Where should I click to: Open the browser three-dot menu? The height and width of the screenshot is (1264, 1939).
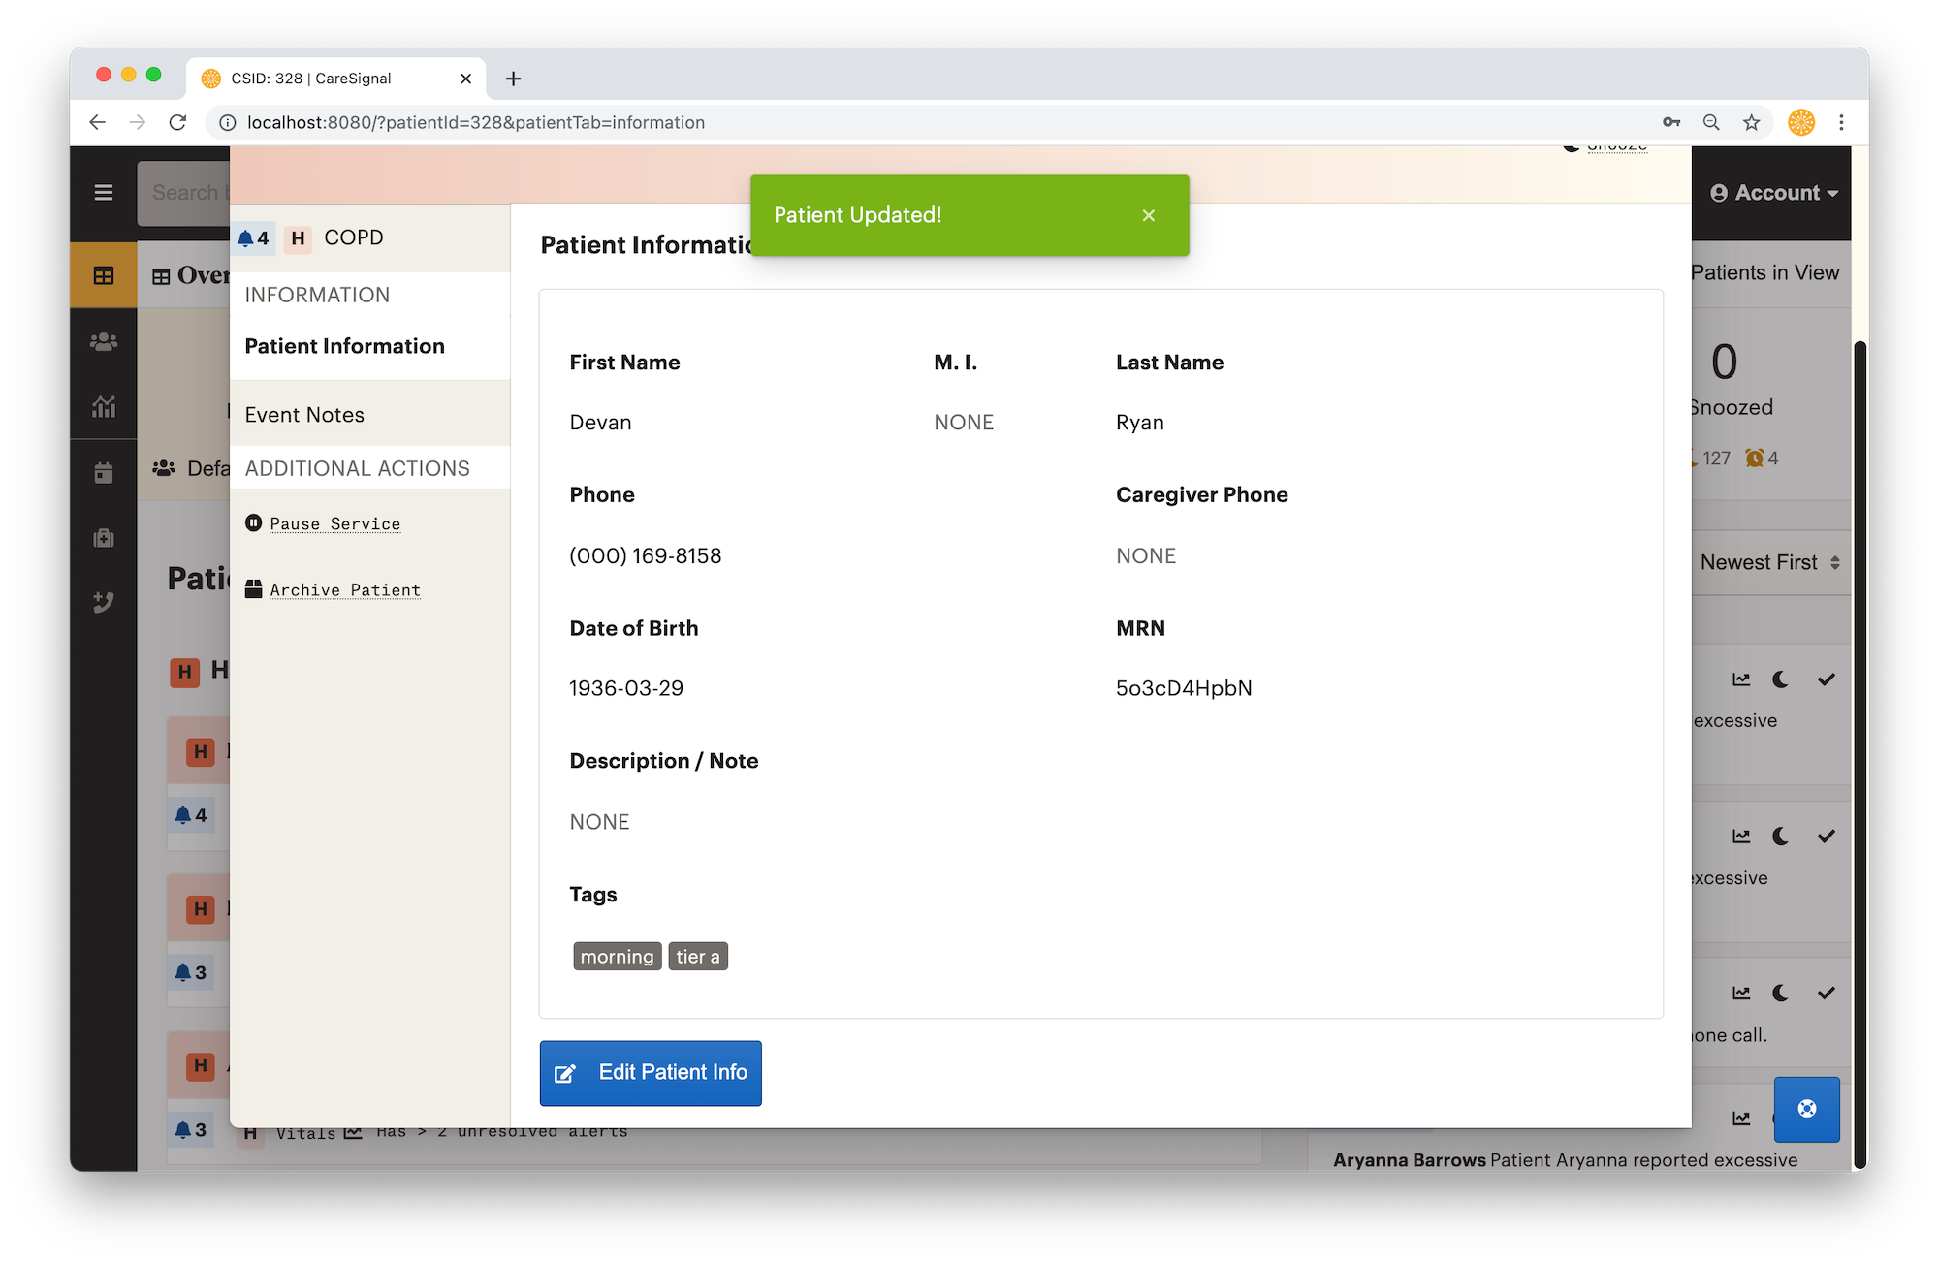[x=1841, y=122]
